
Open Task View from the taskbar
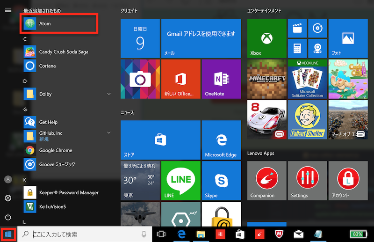pyautogui.click(x=161, y=234)
